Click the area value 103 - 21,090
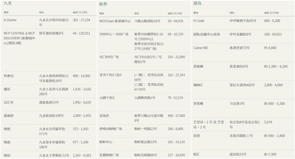Viewport: 295px width, 159px height. coord(176,57)
